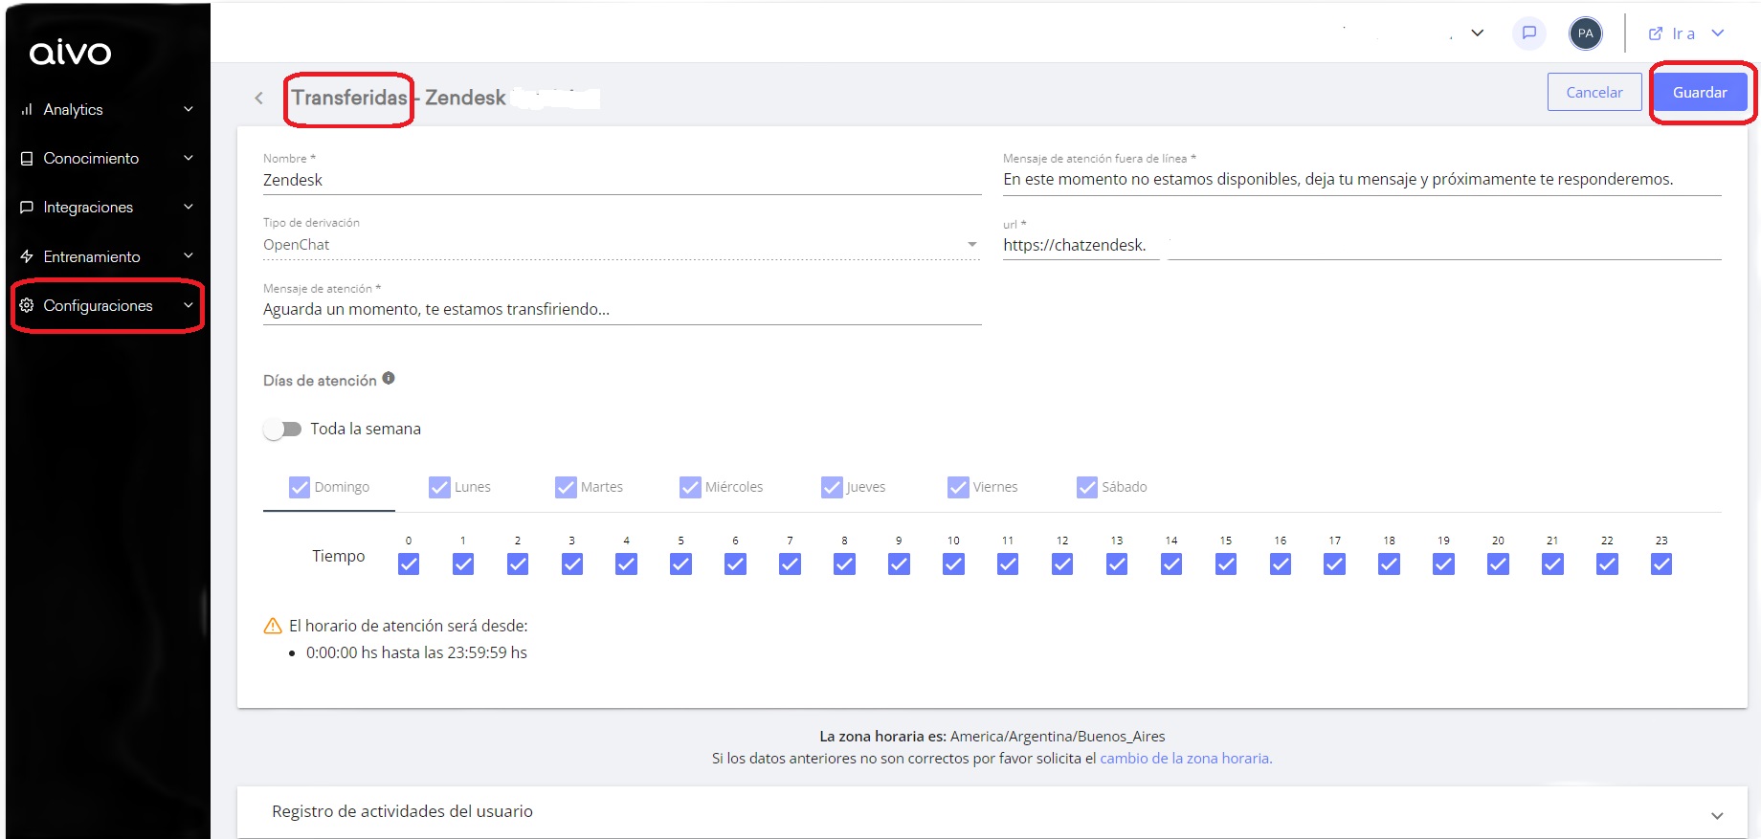Follow the cambio de la zona horaria link

click(1186, 758)
